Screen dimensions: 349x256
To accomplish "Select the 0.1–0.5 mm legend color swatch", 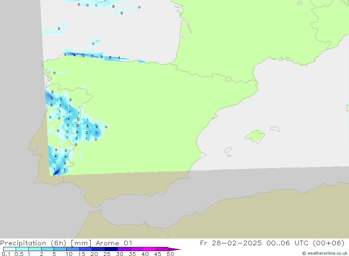I will [9, 249].
